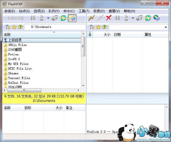Sort remote list by 日期 column
The width and height of the screenshot is (171, 142).
[127, 35]
